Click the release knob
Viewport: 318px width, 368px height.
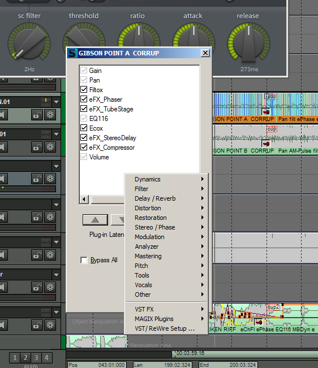(248, 43)
